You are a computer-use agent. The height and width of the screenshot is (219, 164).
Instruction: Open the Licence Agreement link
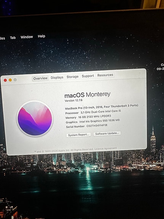(x=105, y=149)
